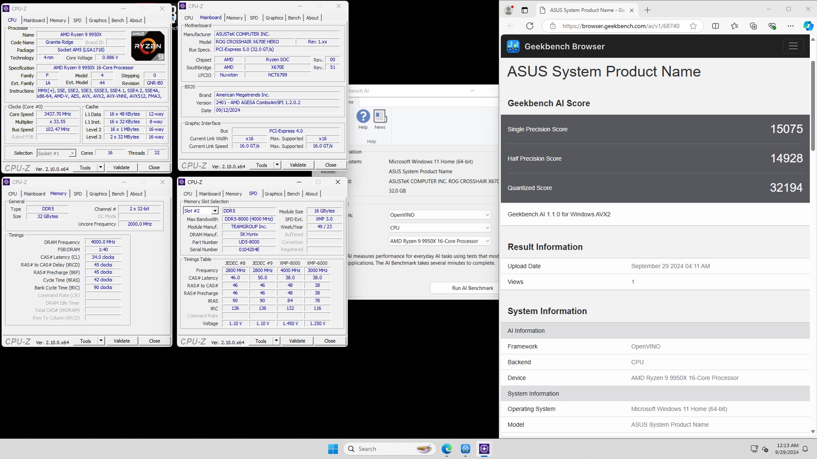
Task: Open the CPU backend dropdown
Action: pos(440,228)
